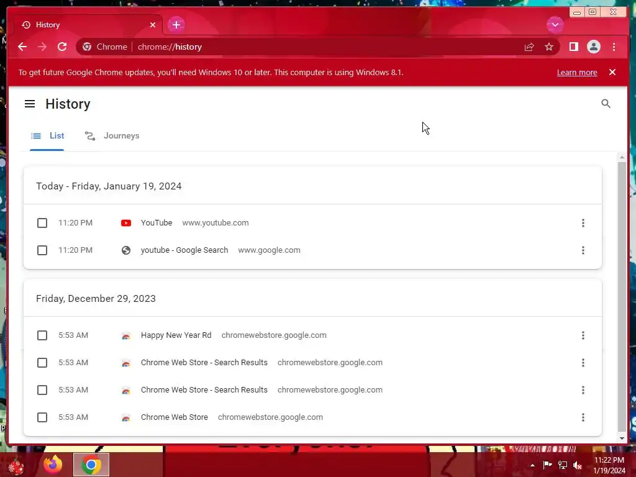Follow the Learn more link
The height and width of the screenshot is (477, 636).
pyautogui.click(x=577, y=72)
